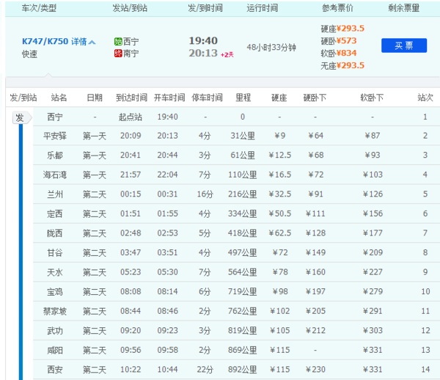Screen dimensions: 440x380
Task: Click the 20:13 +2天 arrival time
Action: [x=210, y=53]
